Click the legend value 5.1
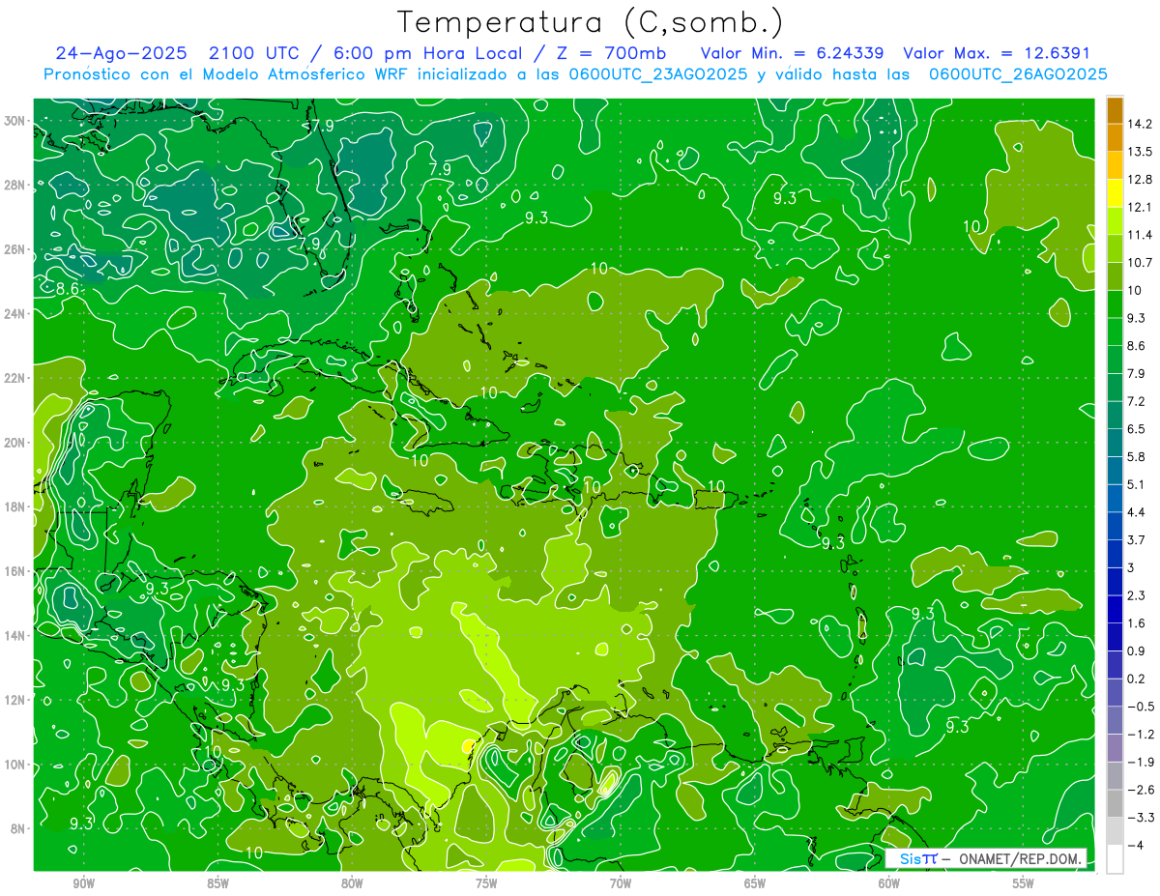This screenshot has height=896, width=1160. click(1137, 484)
